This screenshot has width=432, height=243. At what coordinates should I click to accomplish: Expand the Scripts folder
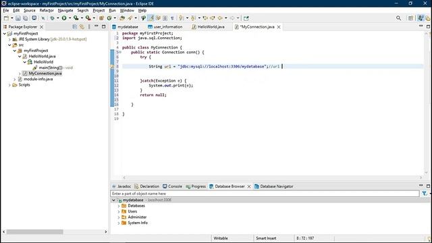pos(9,85)
